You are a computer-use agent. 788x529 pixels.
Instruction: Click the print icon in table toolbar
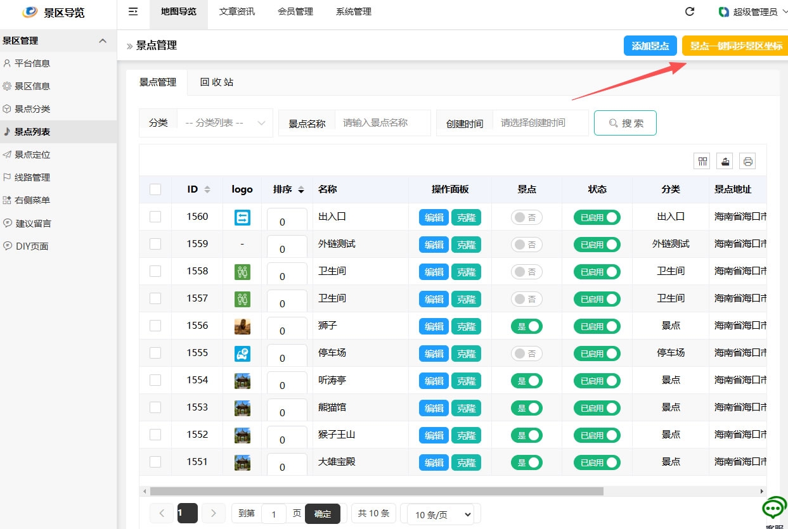748,161
